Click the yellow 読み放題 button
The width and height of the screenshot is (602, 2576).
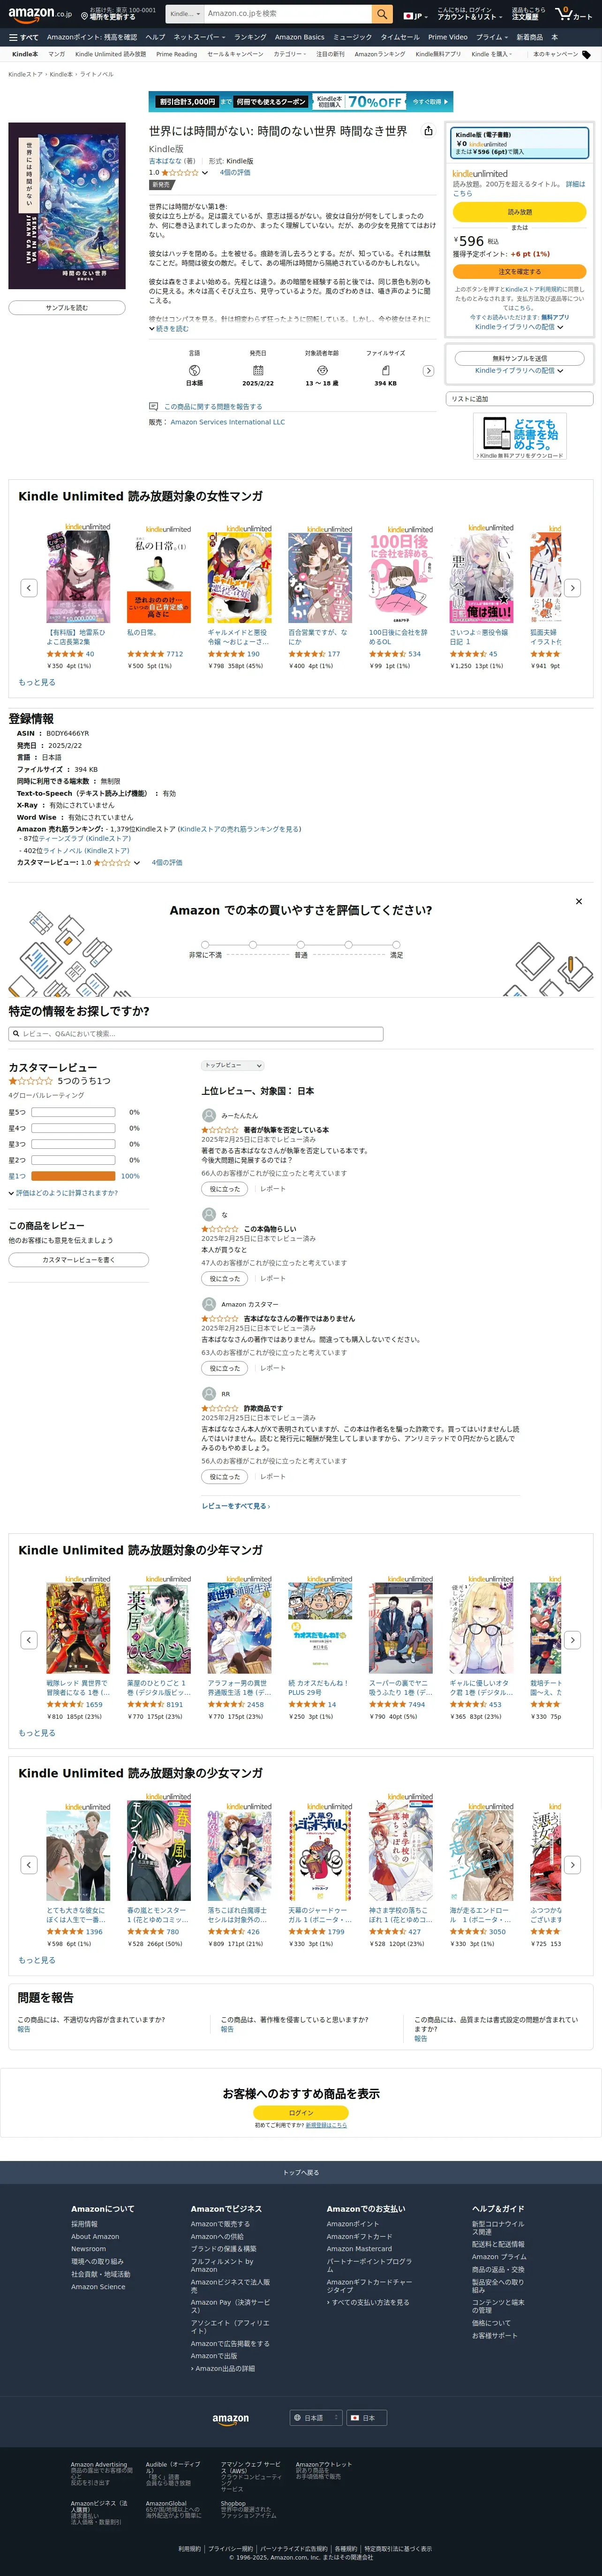[519, 212]
